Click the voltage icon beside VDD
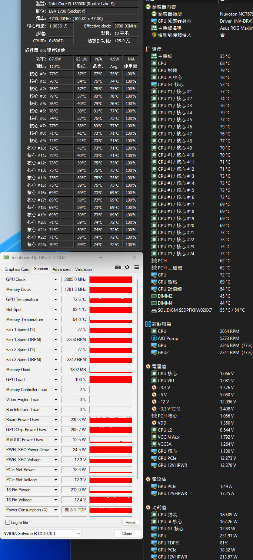Viewport: 253px width, 560px height. pos(154,423)
